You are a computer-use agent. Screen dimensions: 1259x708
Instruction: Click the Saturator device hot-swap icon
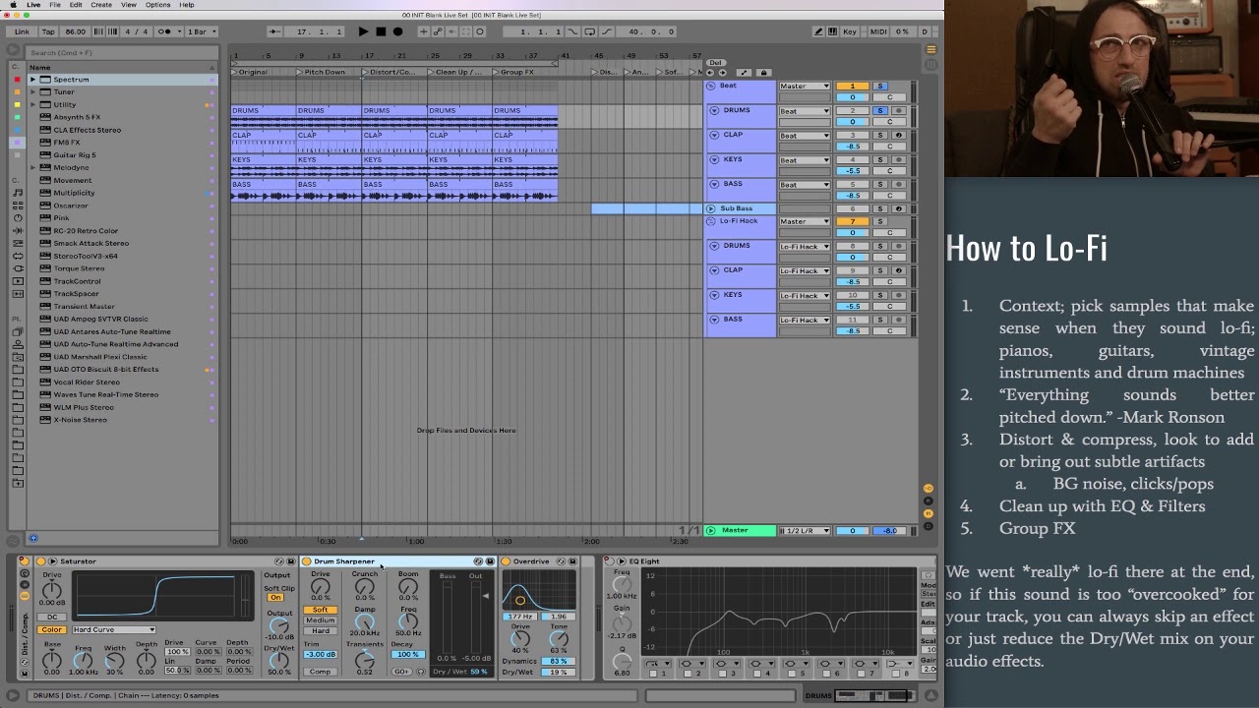(x=278, y=561)
